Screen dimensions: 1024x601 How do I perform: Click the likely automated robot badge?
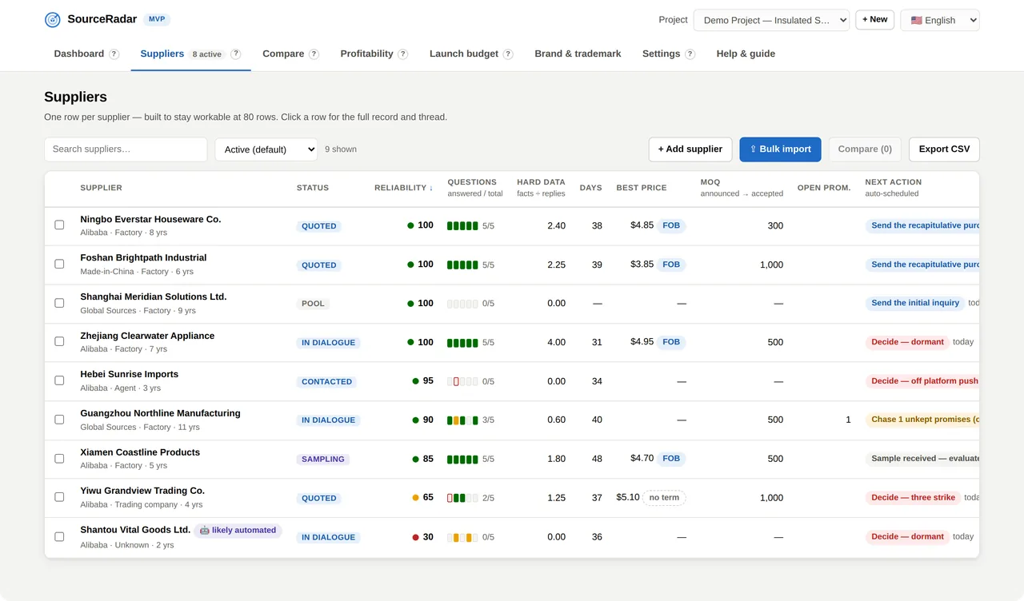[238, 531]
